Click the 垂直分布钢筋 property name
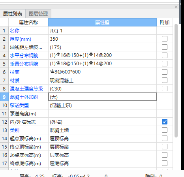This screenshot has height=177, width=184. (x=24, y=64)
